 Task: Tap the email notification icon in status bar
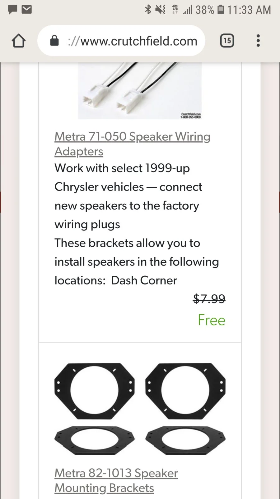[27, 10]
